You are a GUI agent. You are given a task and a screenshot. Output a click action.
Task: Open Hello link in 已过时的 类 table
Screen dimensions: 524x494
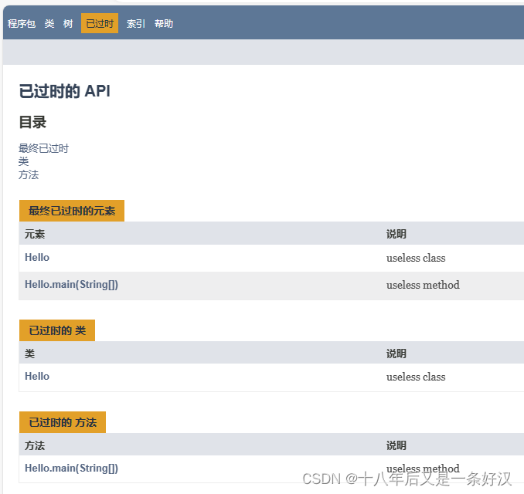pos(37,376)
